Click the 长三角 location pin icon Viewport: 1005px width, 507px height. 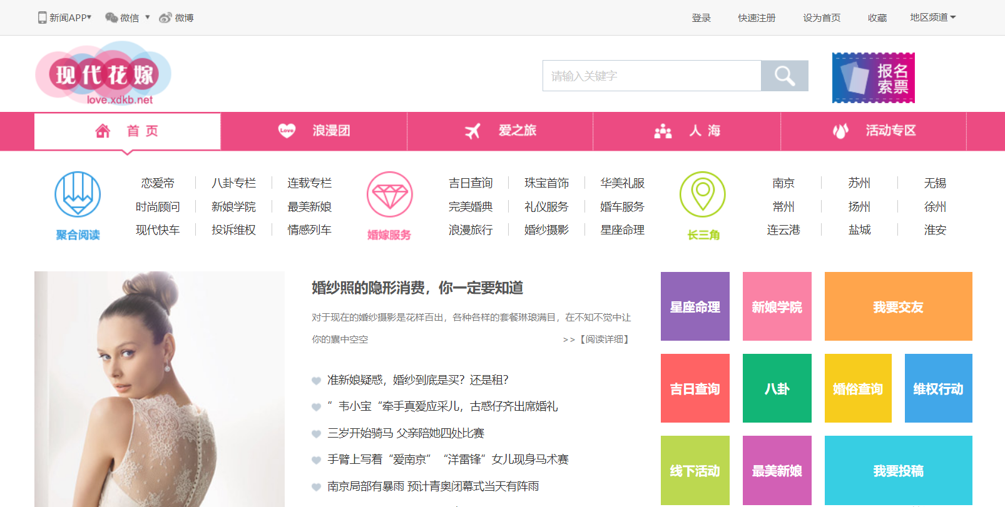[702, 194]
